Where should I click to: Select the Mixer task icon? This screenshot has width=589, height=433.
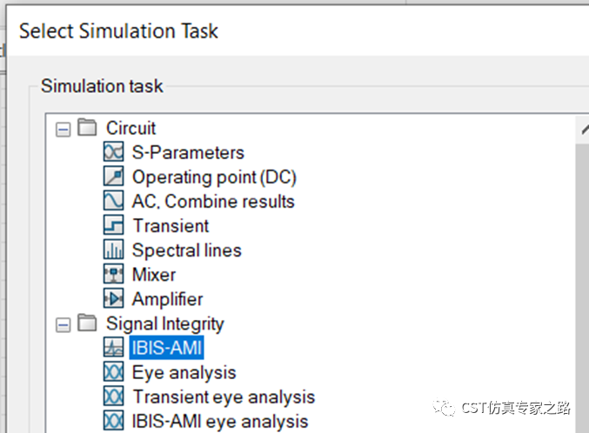[113, 274]
